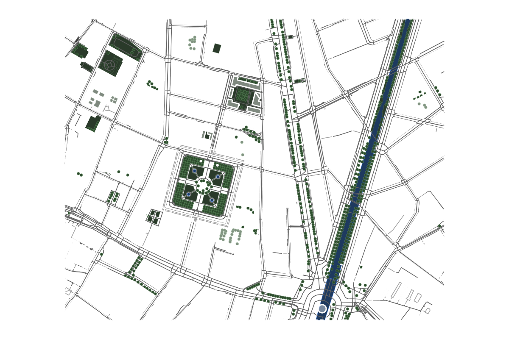Select the elongated dark green park in the upper left

(x=126, y=47)
